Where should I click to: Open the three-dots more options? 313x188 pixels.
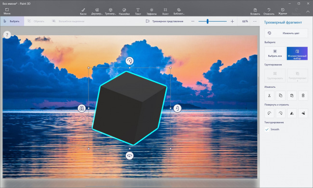[255, 21]
